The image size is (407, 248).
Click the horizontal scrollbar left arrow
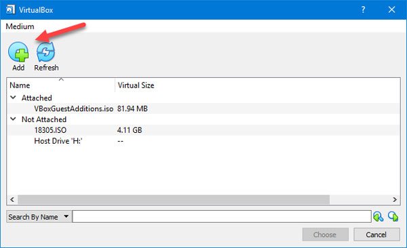12,199
